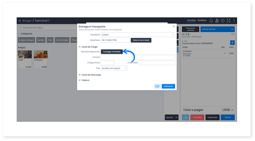Screen dimensions: 255x141
Task: Click the cash drawer icon next to Cancelar
Action: pyautogui.click(x=185, y=117)
